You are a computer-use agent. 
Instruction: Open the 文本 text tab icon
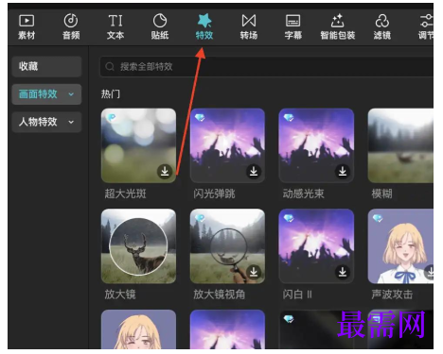tap(115, 21)
